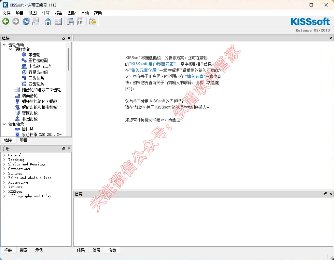Select the 单齿轮 module icon

click(24, 55)
